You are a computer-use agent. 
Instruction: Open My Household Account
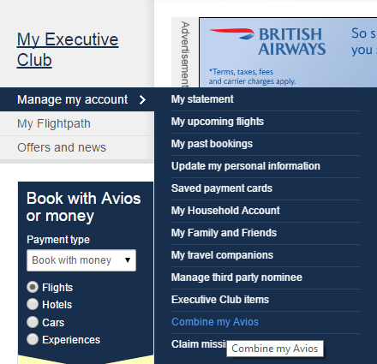[225, 211]
